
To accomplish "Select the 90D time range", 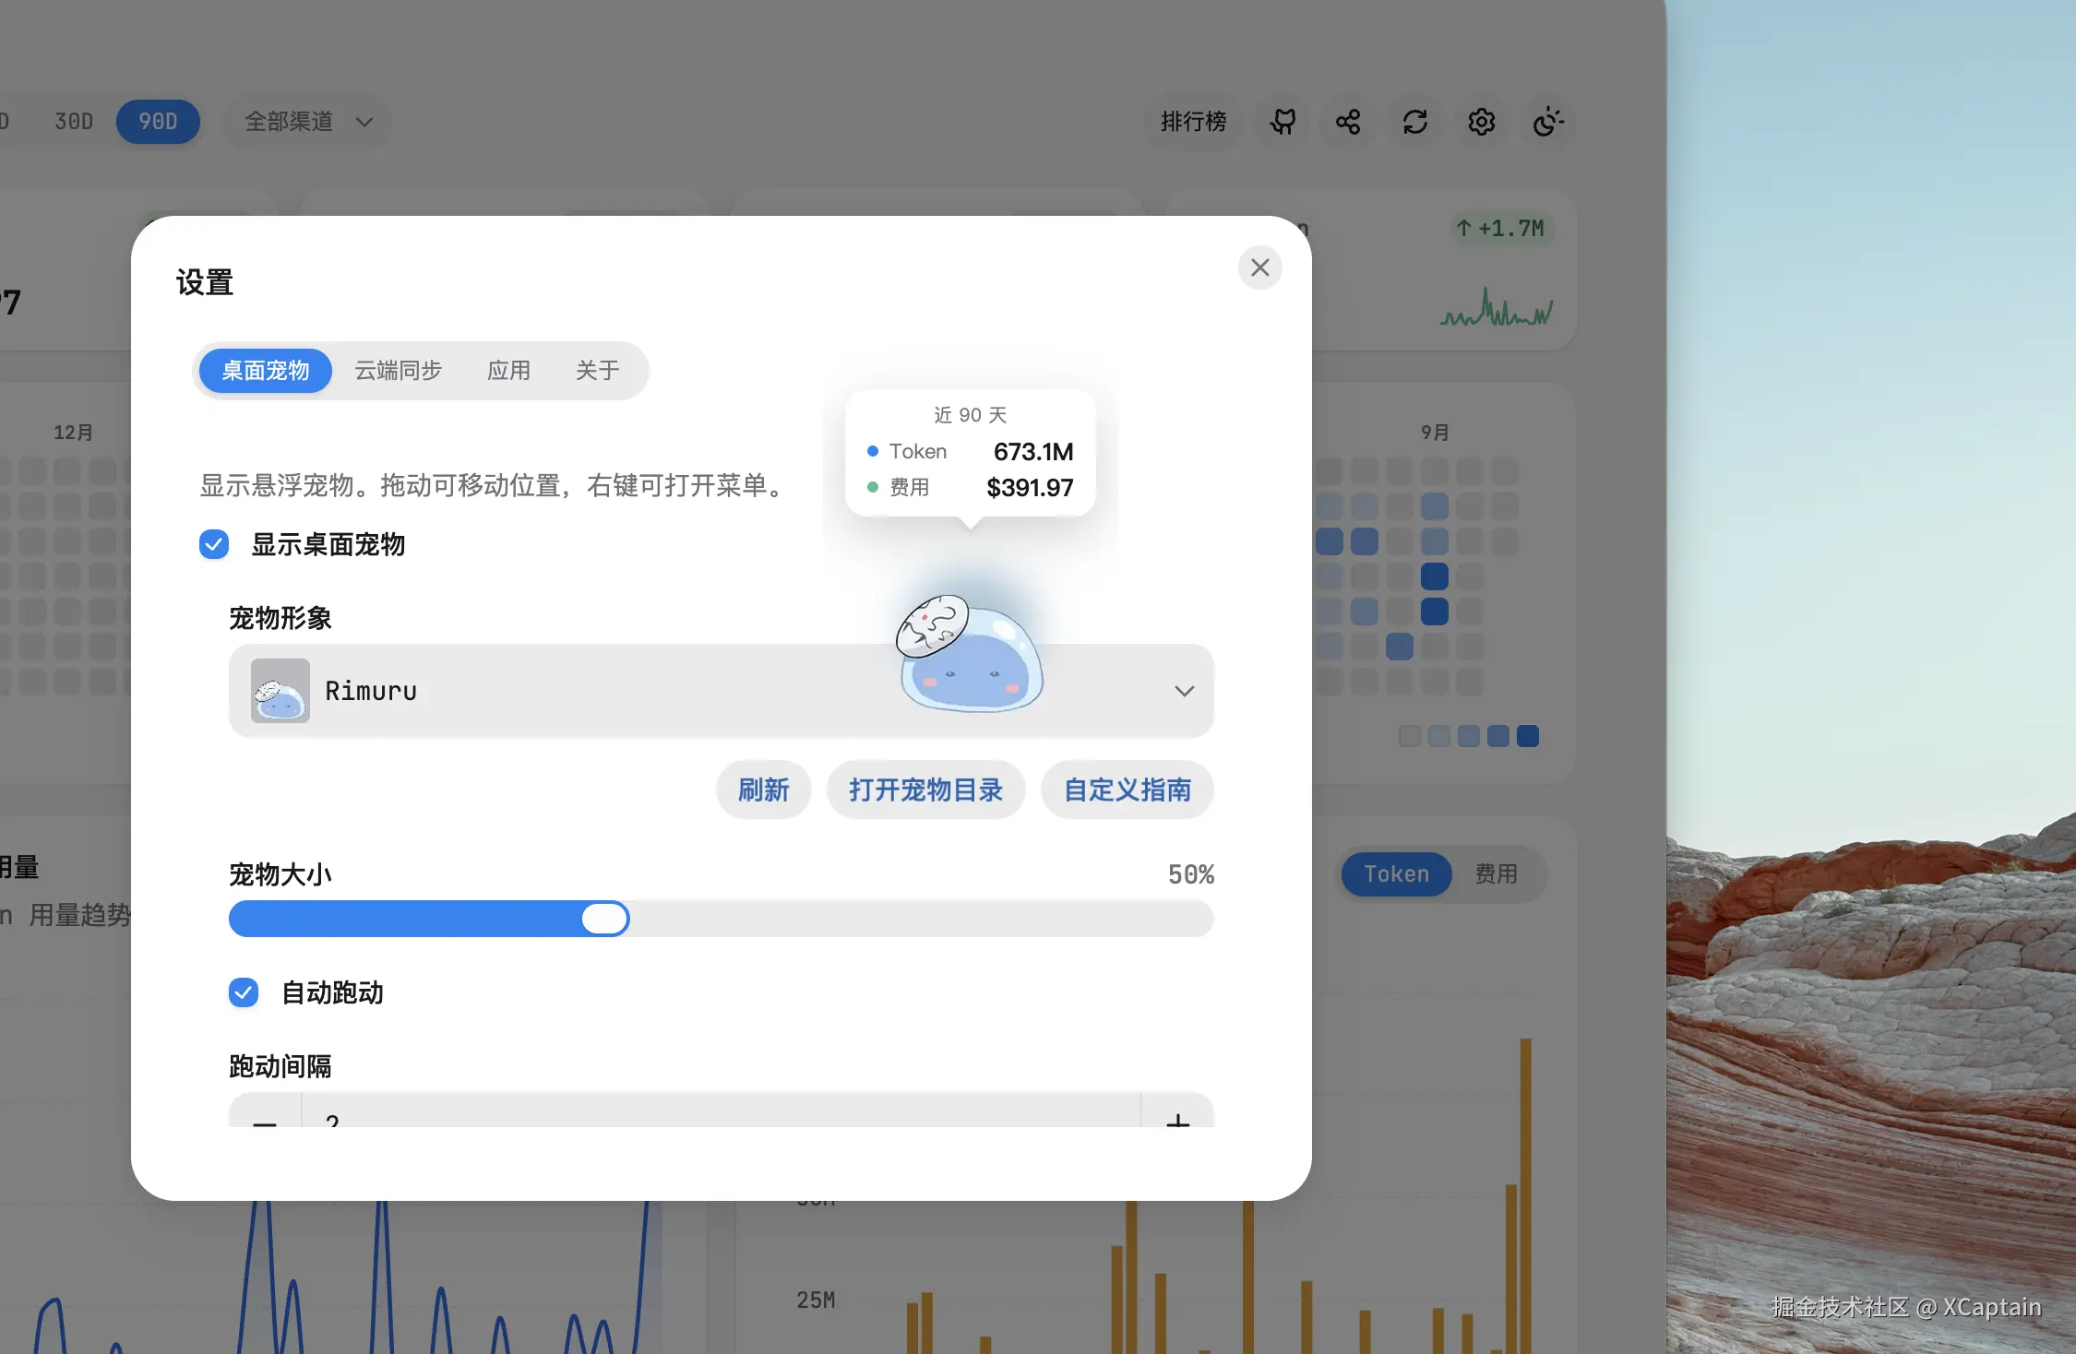I will point(158,122).
